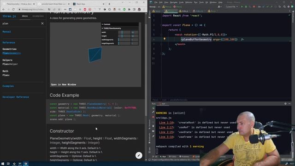Viewport: 295px width, 166px height.
Task: Open the Current File run configuration dropdown
Action: pyautogui.click(x=231, y=6)
